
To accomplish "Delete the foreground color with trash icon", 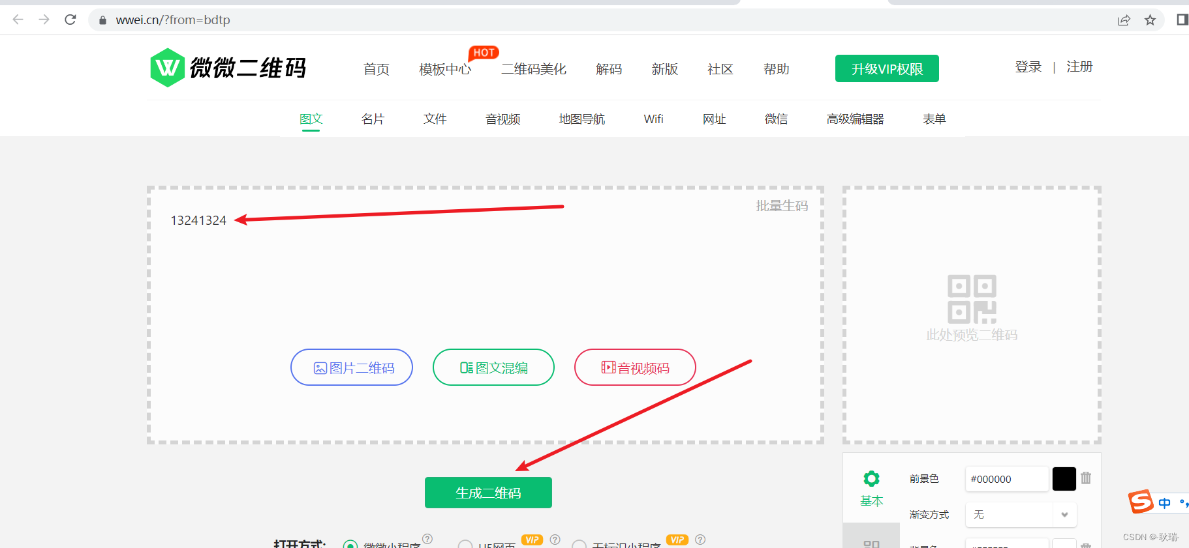I will click(1086, 478).
